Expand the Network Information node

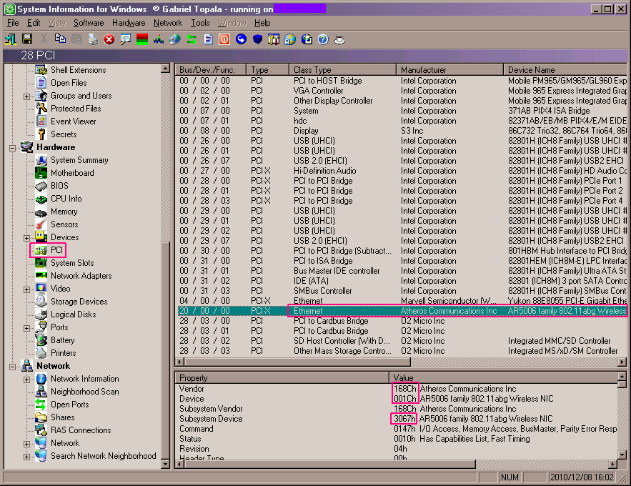27,380
